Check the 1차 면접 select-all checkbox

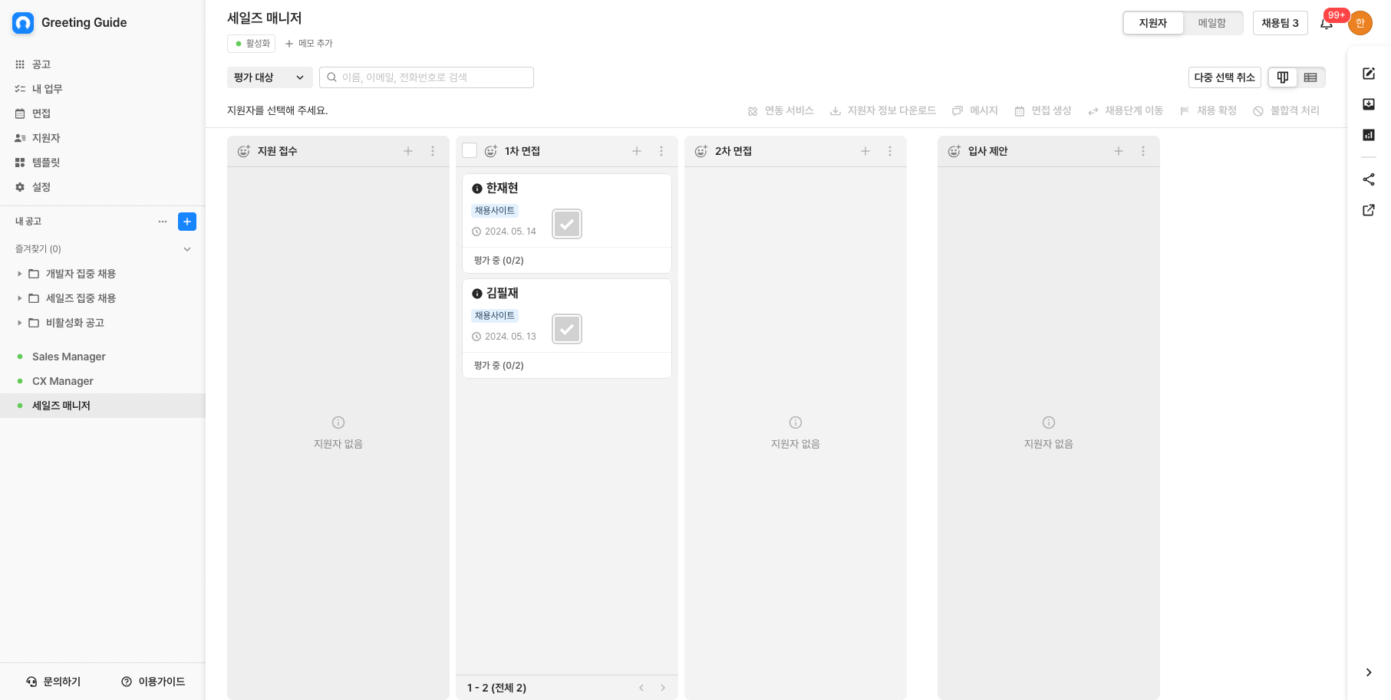coord(470,151)
